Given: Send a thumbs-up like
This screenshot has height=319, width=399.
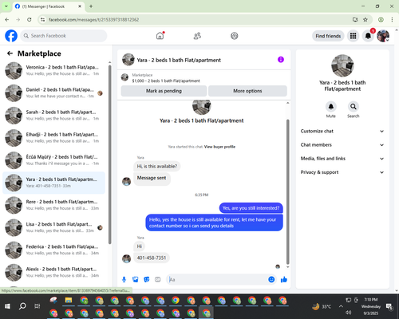Looking at the screenshot, I should point(284,279).
